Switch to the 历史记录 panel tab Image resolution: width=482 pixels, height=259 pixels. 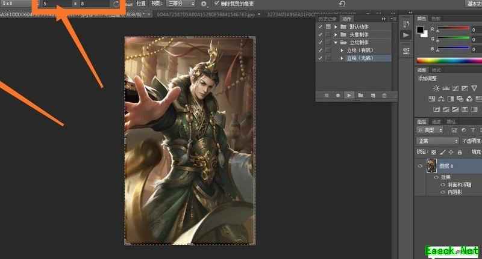pos(327,19)
